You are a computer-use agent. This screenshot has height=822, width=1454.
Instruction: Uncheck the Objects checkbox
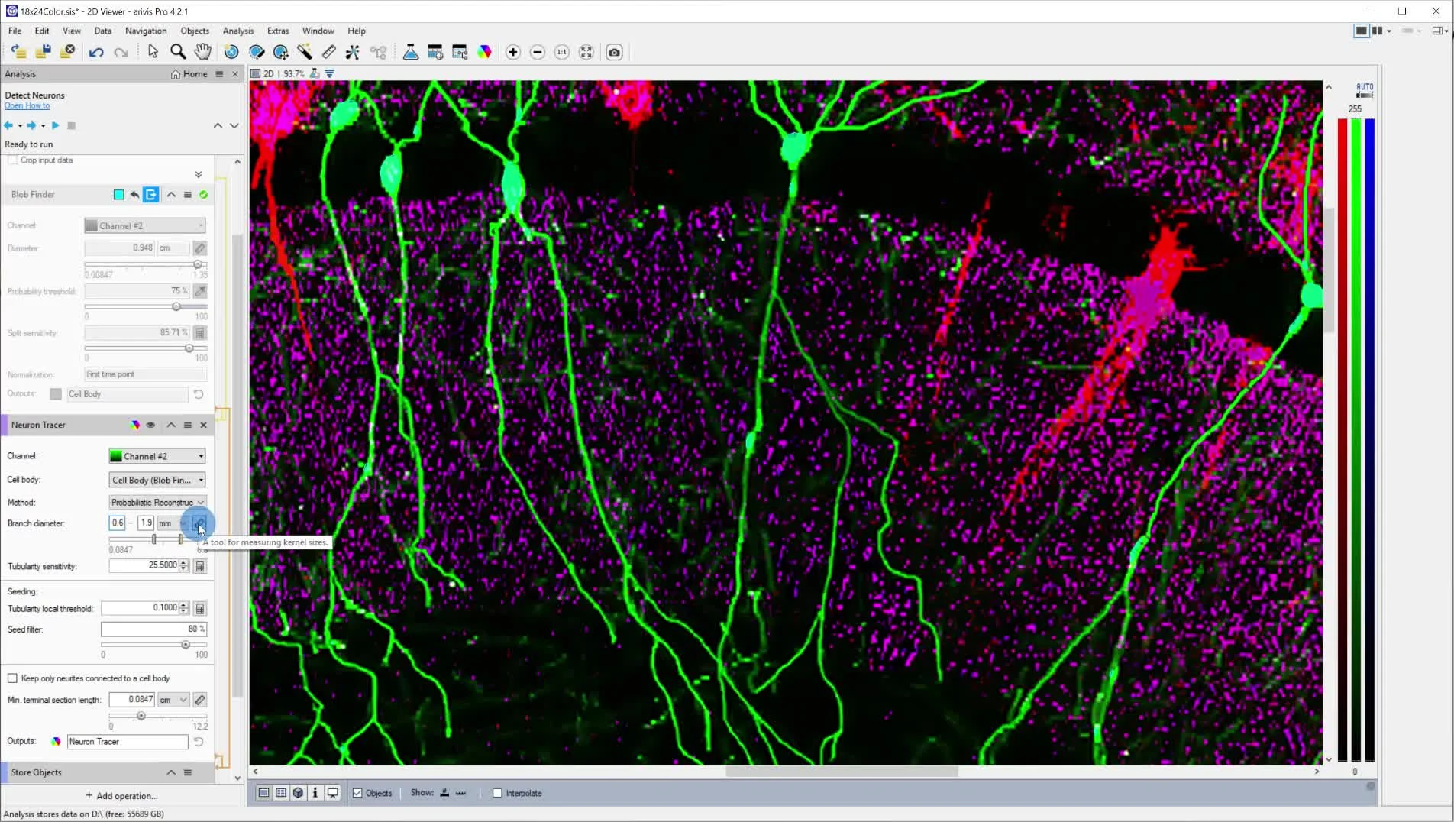pyautogui.click(x=357, y=793)
